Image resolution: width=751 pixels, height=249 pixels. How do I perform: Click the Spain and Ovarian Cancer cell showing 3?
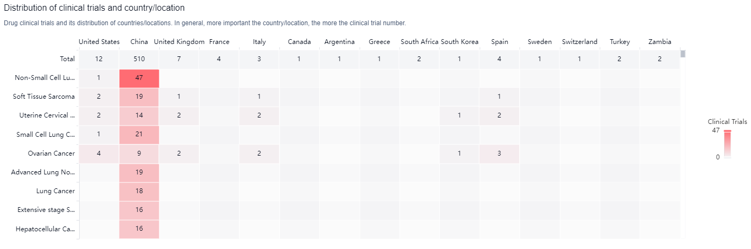pos(499,153)
